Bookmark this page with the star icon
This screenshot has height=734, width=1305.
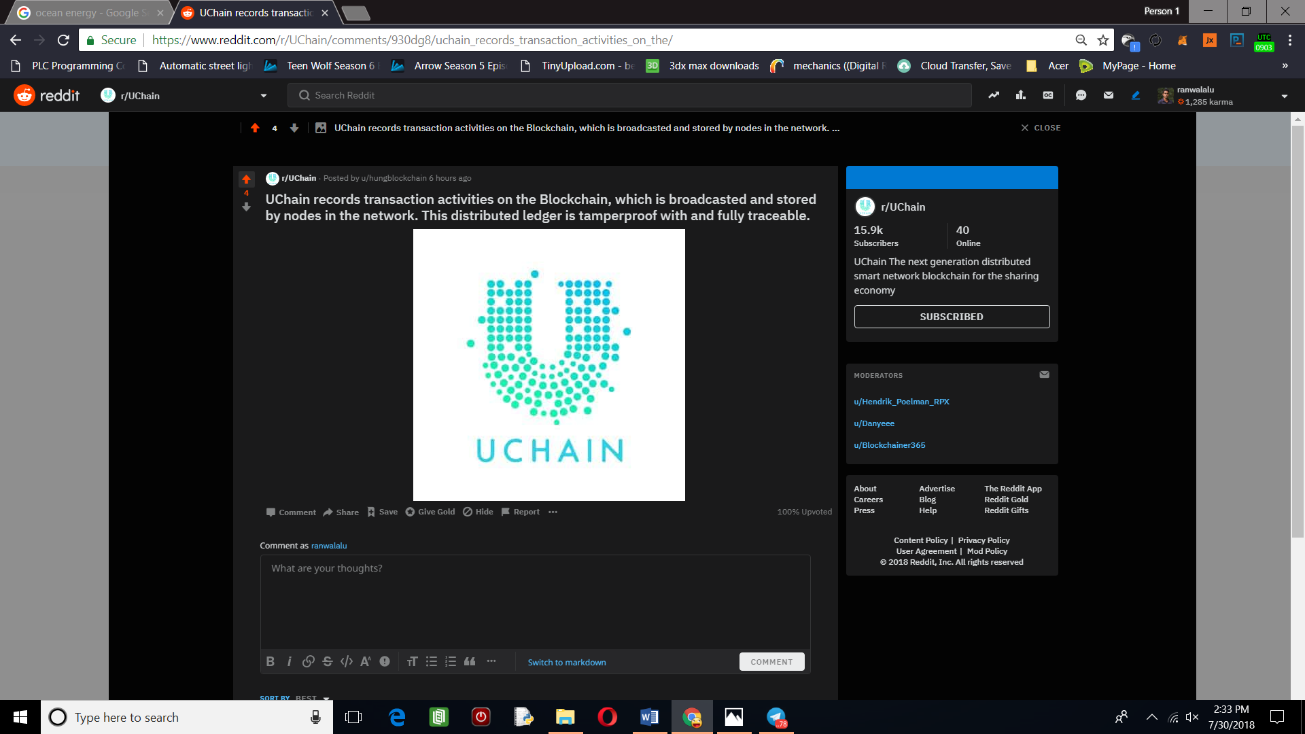1102,40
